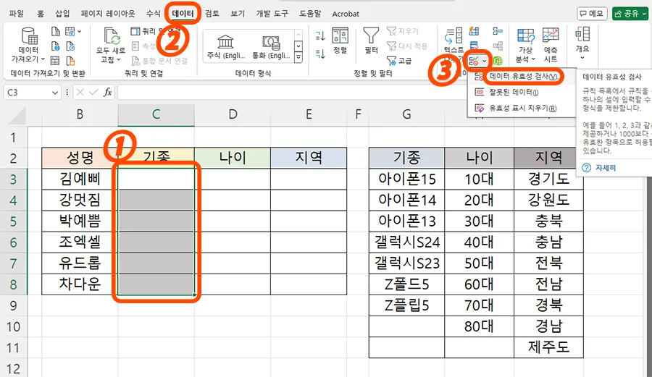The image size is (652, 377).
Task: Switch to the Formulas (수식) tab
Action: (153, 14)
